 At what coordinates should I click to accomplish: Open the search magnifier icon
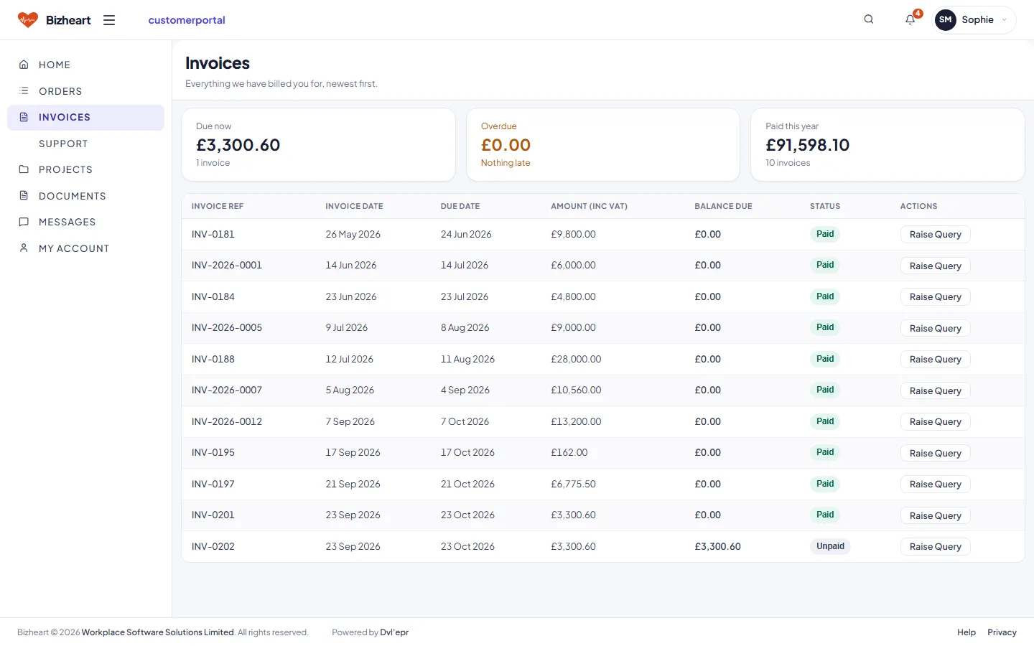[869, 19]
